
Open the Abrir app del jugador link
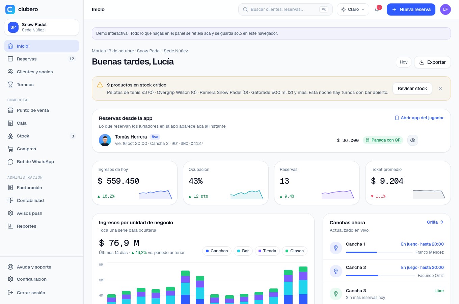[419, 118]
